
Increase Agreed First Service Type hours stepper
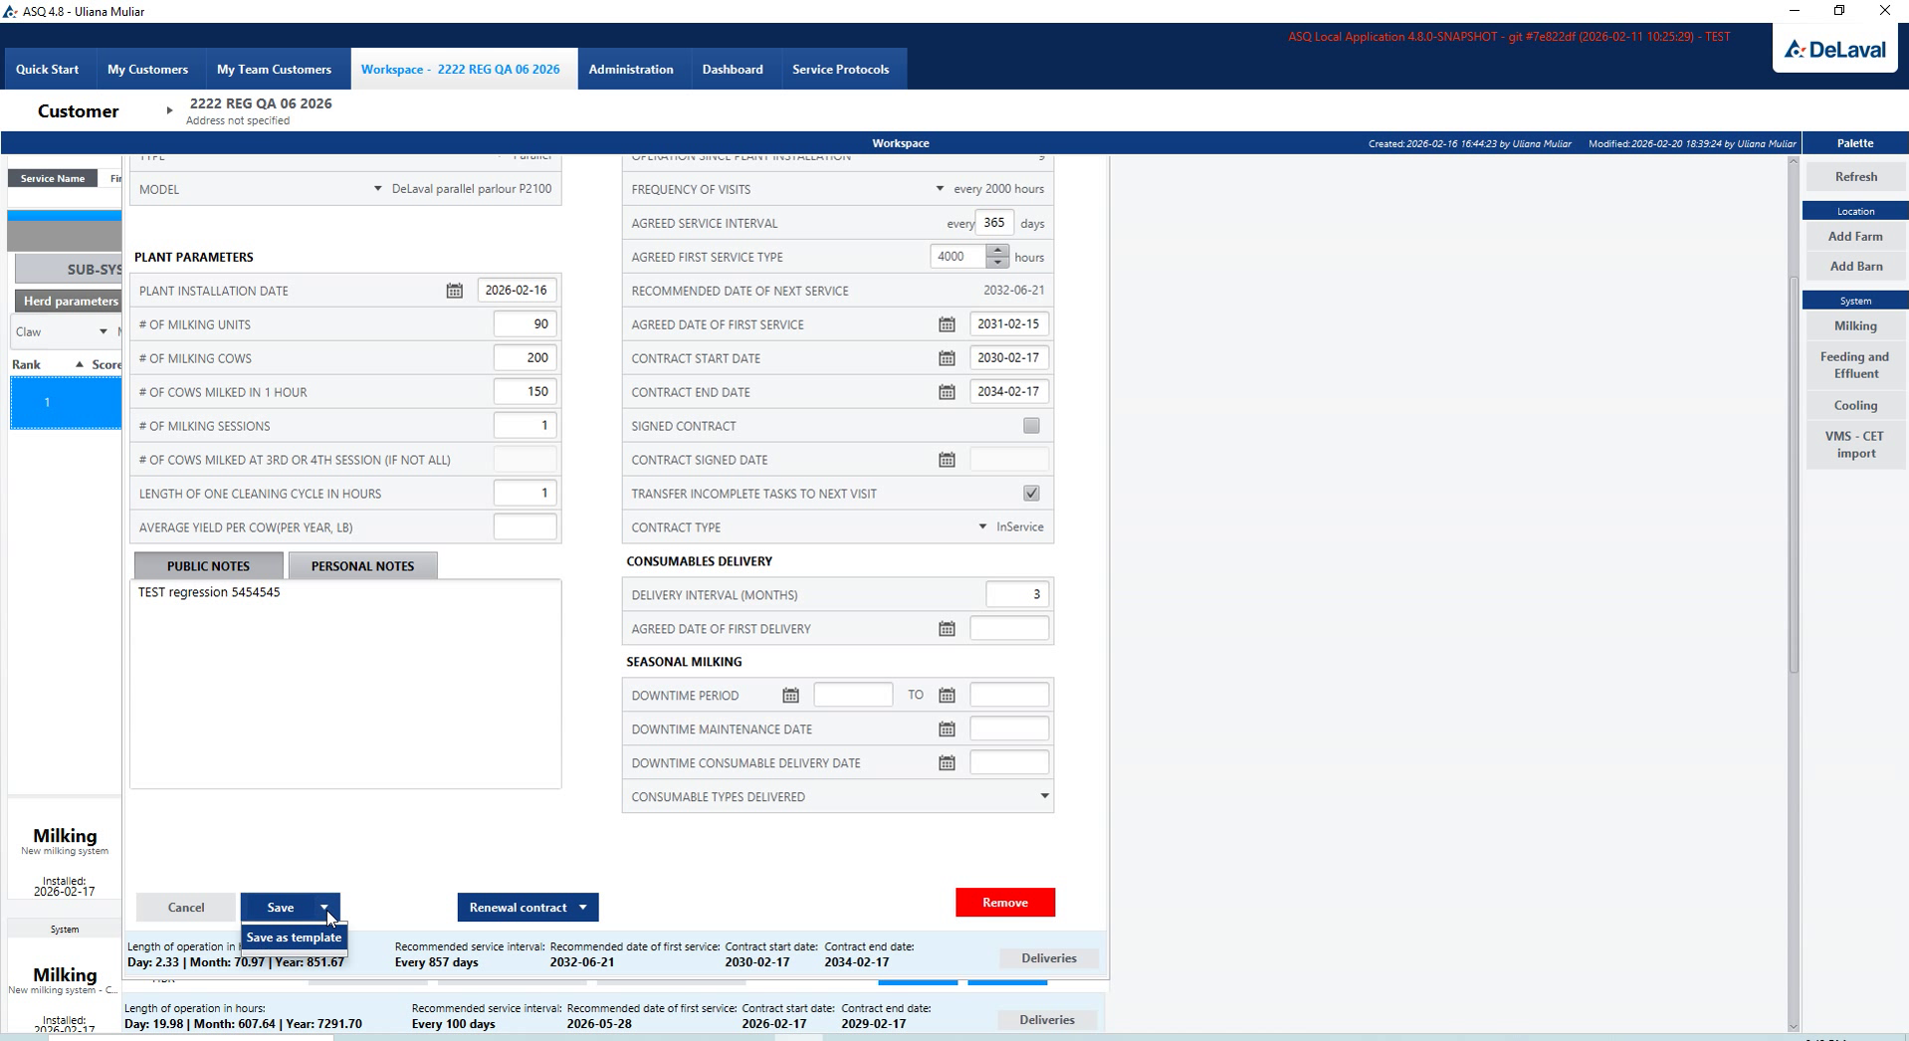pyautogui.click(x=997, y=251)
